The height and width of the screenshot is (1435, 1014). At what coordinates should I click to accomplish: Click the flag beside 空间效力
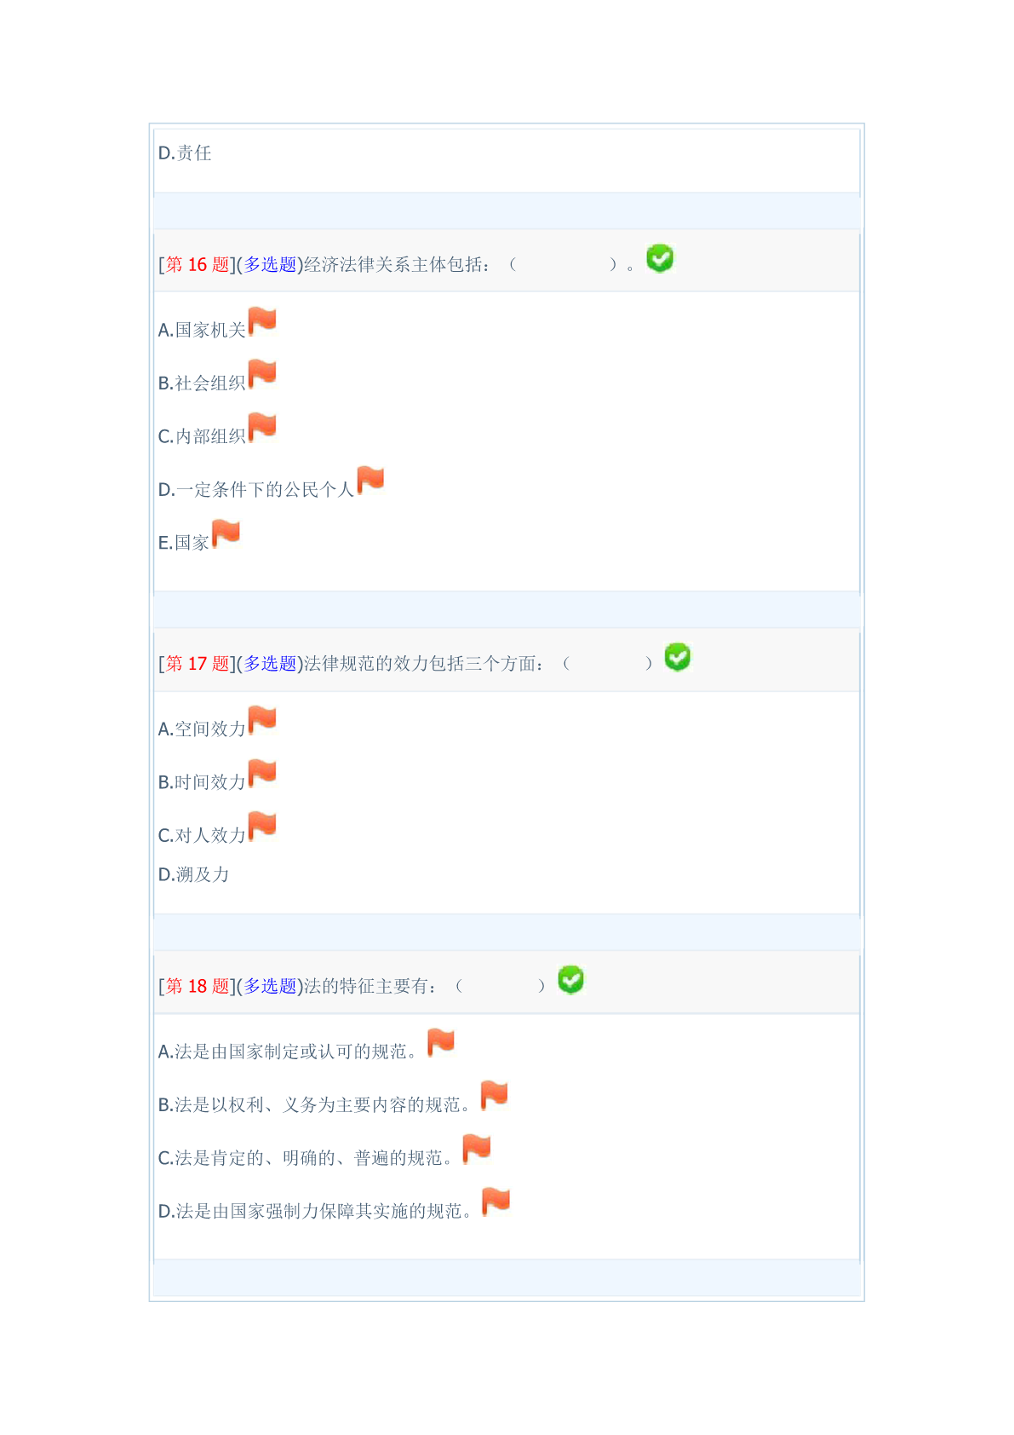[262, 720]
